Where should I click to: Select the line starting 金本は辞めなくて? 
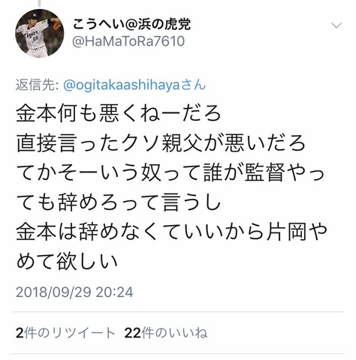172,232
